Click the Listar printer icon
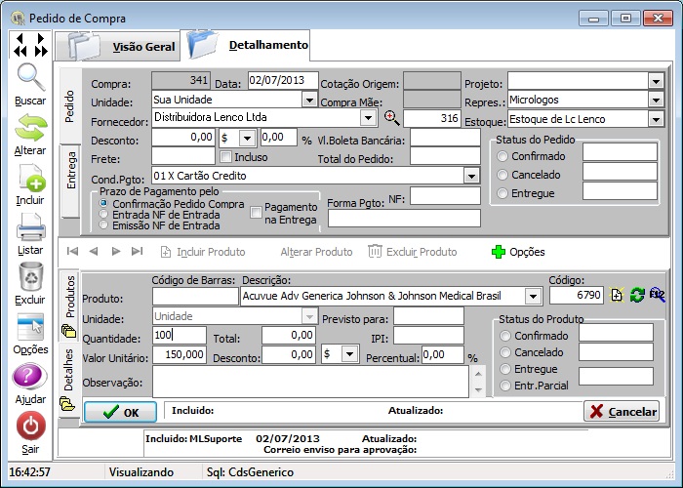683x488 pixels. point(30,228)
